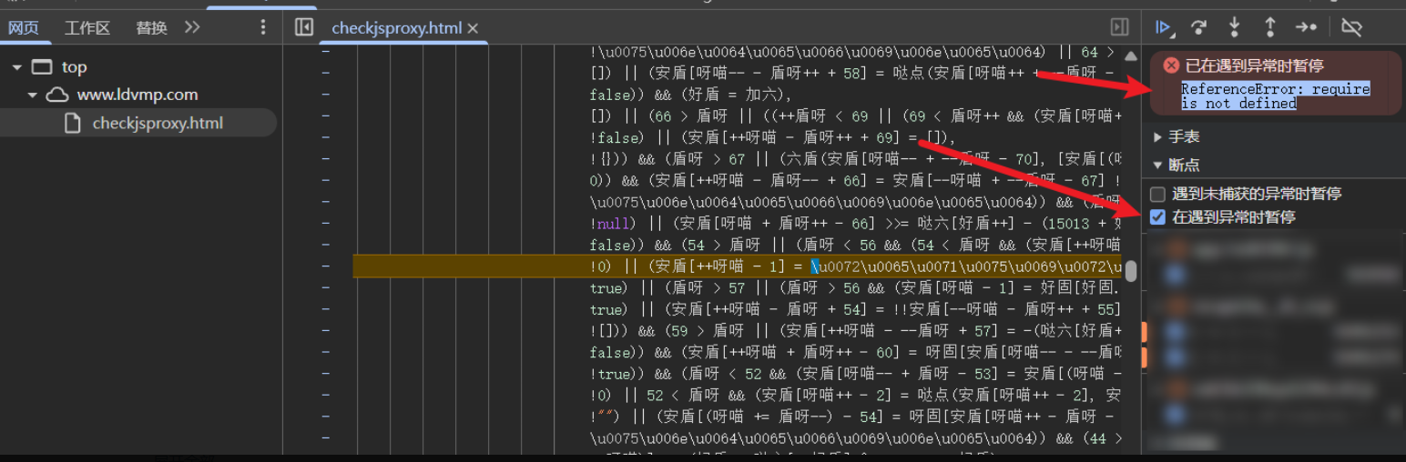Hide the navigator sidebar panel icon

pos(304,27)
